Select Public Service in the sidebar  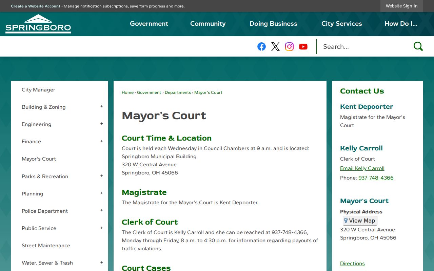click(x=39, y=228)
